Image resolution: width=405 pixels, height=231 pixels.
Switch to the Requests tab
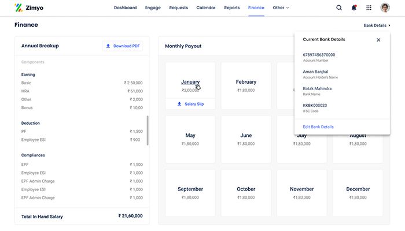click(178, 8)
